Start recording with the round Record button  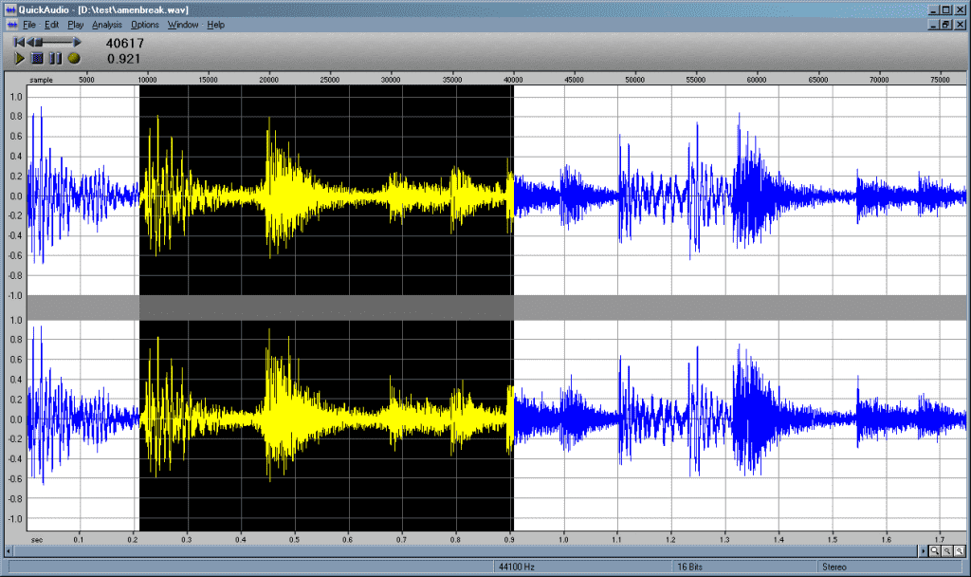74,58
